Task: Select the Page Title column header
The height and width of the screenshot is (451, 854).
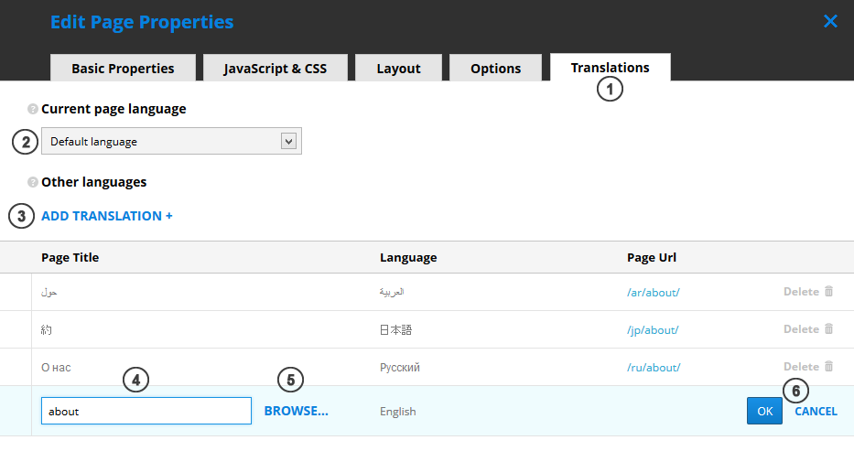Action: 70,257
